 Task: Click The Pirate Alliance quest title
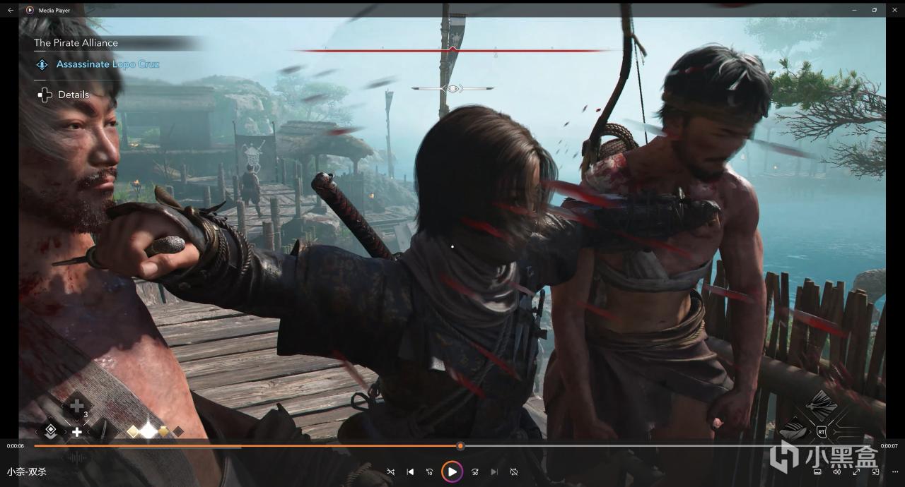pos(76,42)
